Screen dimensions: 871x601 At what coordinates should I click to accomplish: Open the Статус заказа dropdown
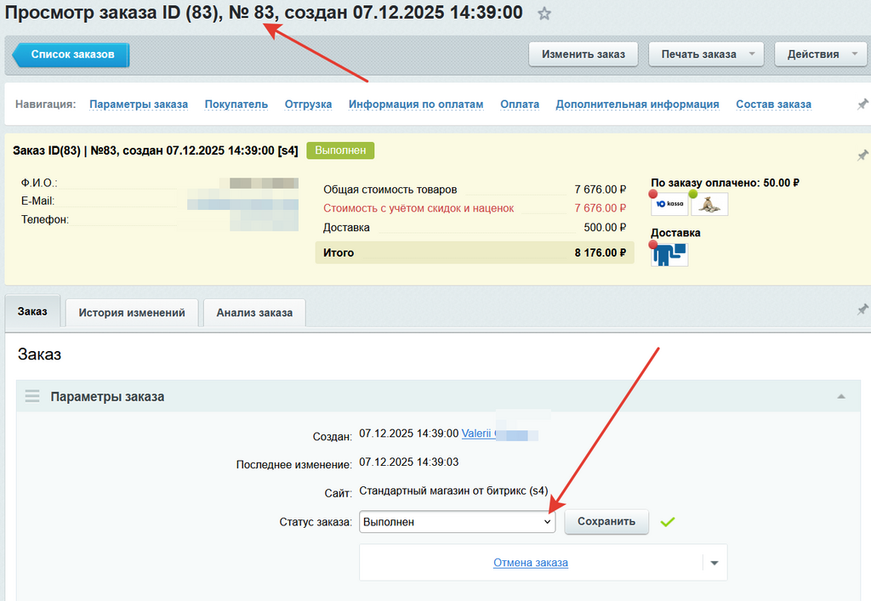[x=457, y=522]
